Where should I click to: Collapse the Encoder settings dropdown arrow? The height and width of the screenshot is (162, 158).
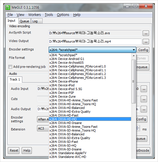[x=134, y=50]
